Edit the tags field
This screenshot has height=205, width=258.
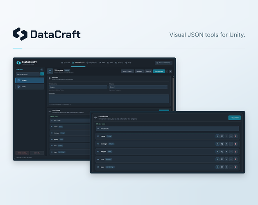[217, 167]
